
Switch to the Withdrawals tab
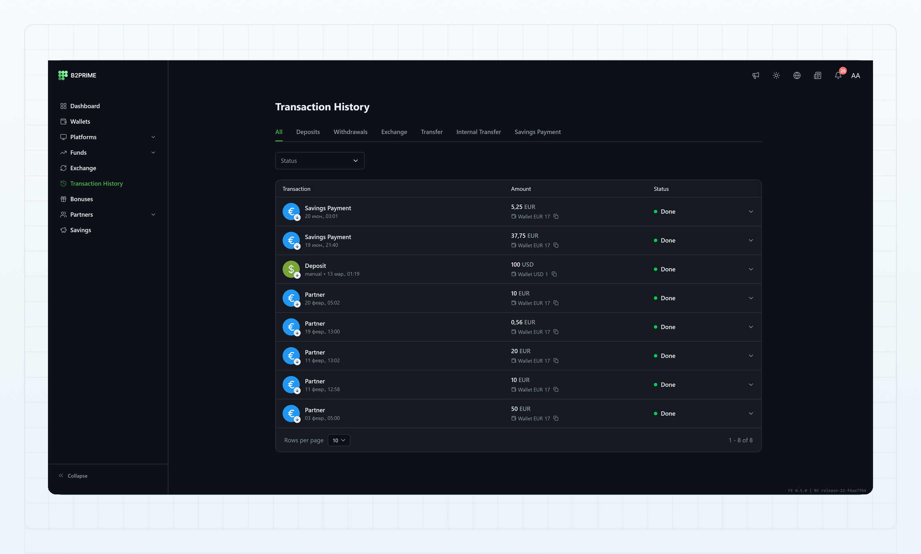350,132
